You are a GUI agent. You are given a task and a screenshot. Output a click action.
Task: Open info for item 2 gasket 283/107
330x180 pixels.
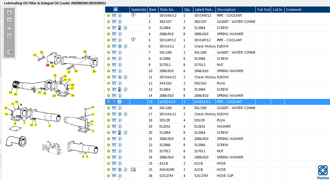120,22
